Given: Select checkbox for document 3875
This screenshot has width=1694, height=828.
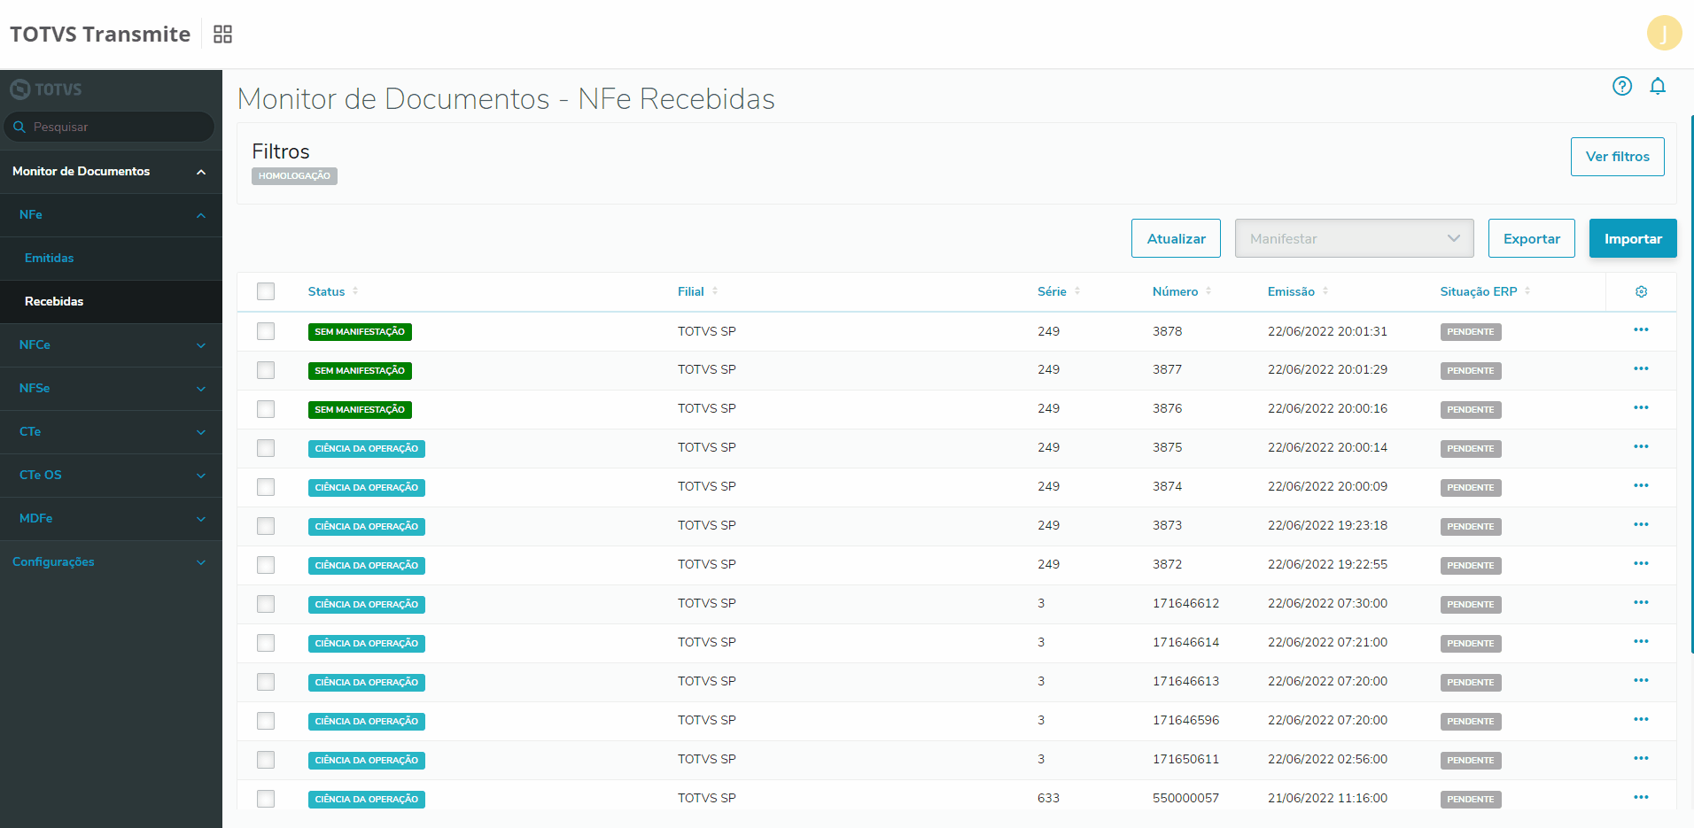Looking at the screenshot, I should (x=266, y=448).
